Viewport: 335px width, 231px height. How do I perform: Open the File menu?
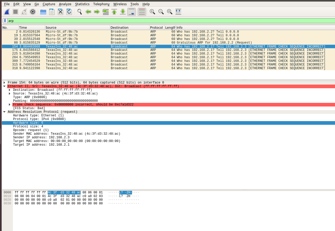click(x=7, y=4)
